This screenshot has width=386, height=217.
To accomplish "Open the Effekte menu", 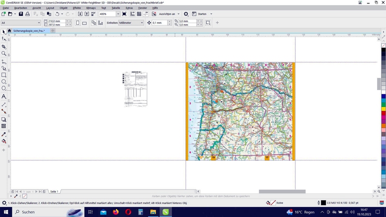I will coord(77,8).
